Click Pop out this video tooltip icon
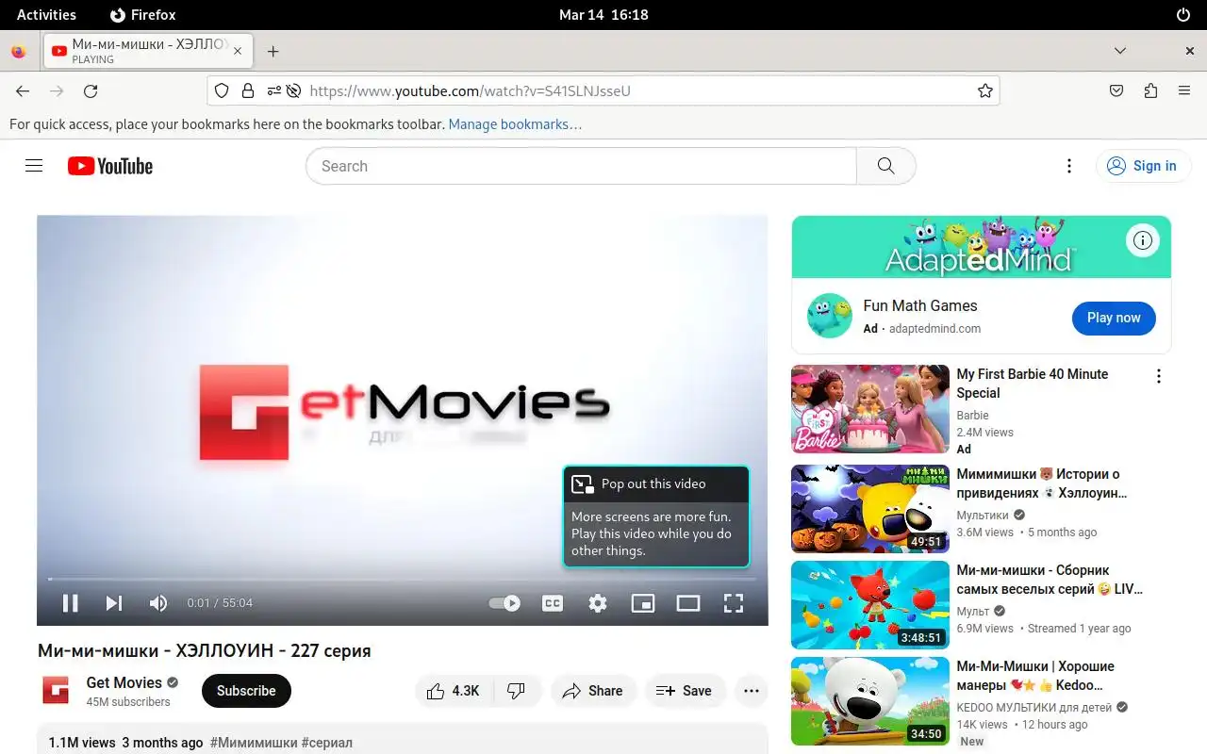Image resolution: width=1207 pixels, height=754 pixels. (583, 484)
